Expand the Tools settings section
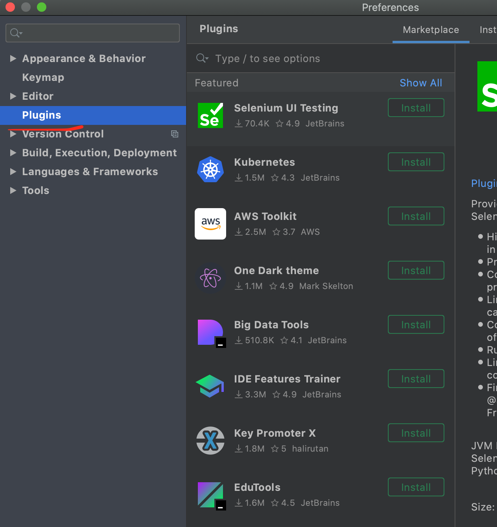This screenshot has height=527, width=497. [13, 190]
